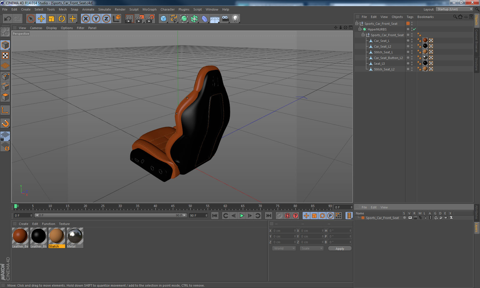The image size is (480, 288).
Task: Click the Undo arrow icon
Action: 7,19
